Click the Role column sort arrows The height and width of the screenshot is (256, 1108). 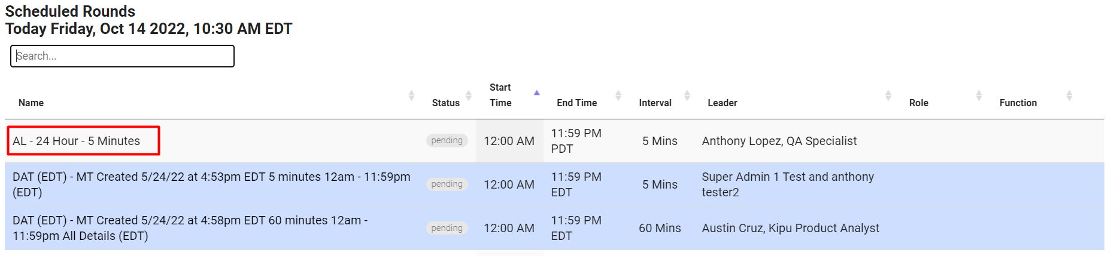tap(979, 95)
